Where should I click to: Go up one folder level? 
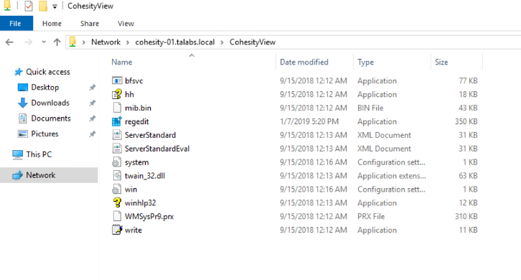(x=57, y=42)
